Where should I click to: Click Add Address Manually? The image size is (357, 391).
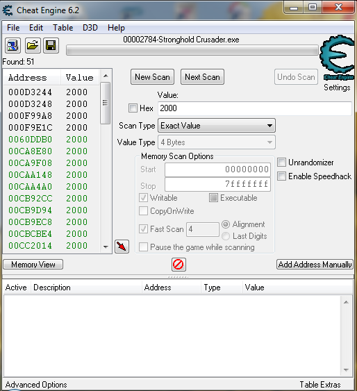coord(315,265)
